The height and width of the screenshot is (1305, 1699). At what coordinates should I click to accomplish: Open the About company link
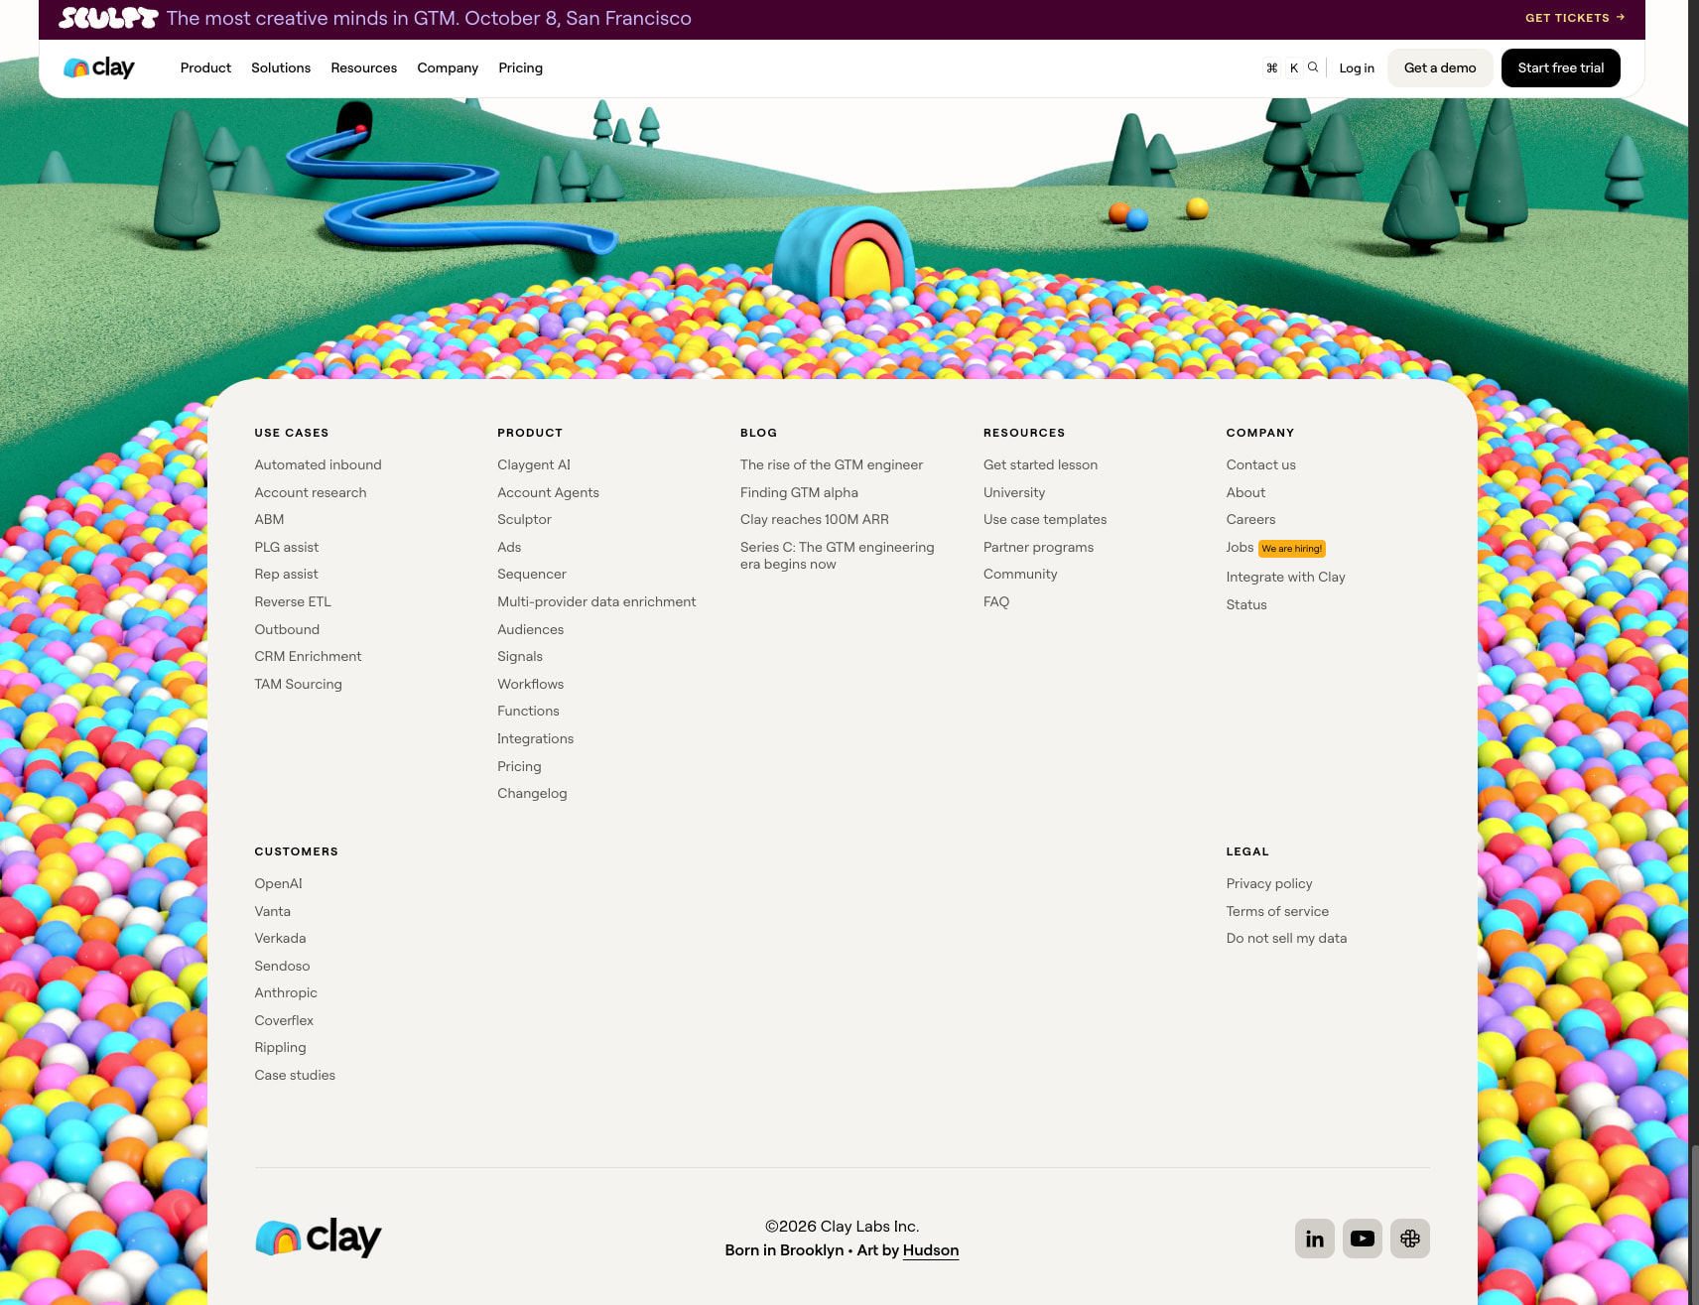(x=1245, y=492)
